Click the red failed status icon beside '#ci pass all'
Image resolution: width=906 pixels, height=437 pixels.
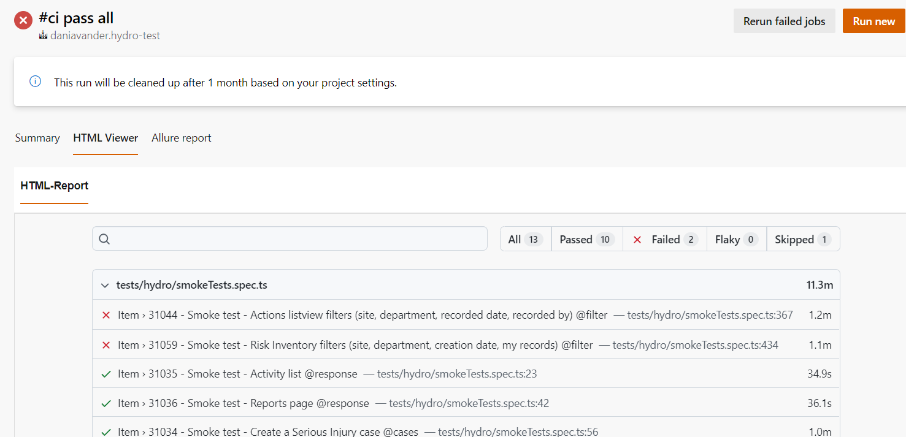(x=23, y=20)
